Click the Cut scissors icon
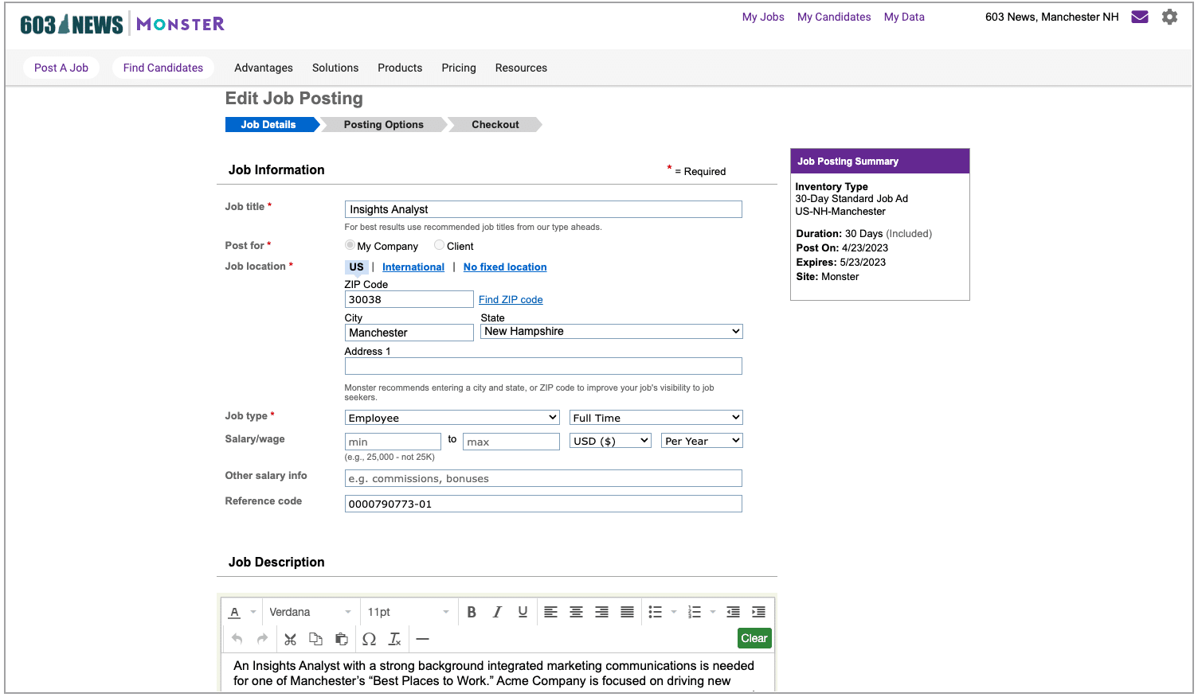 [290, 639]
